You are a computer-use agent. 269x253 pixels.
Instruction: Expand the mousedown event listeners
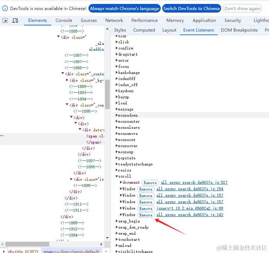117,115
